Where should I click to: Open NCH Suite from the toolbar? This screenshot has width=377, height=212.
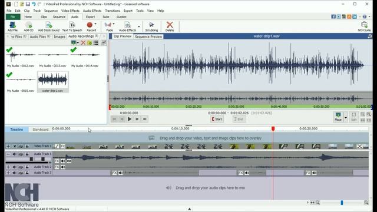tap(364, 26)
